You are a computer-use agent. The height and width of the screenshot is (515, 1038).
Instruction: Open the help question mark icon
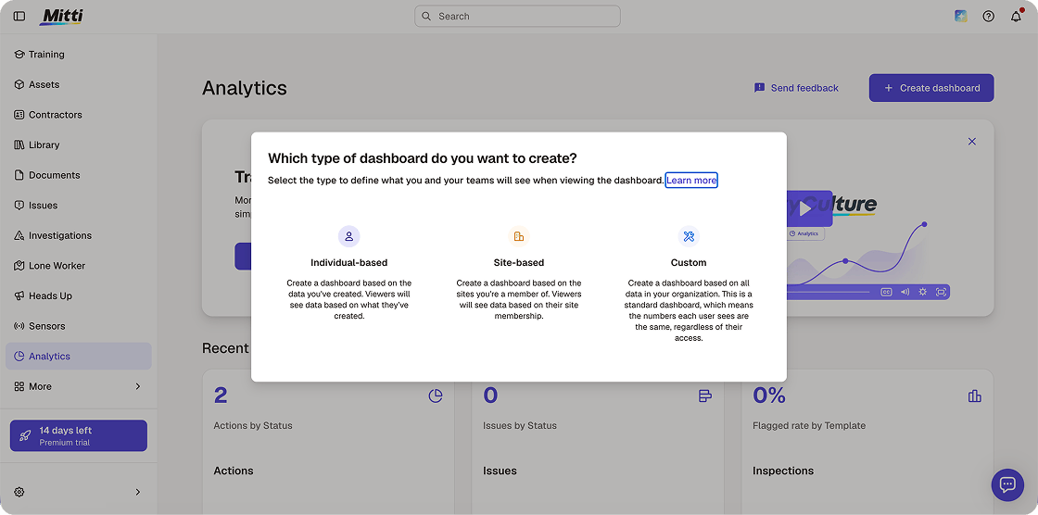(x=988, y=17)
